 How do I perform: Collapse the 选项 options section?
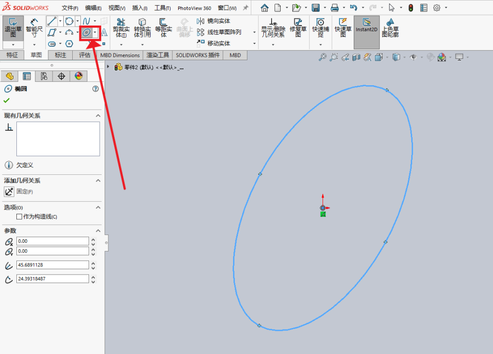(x=98, y=208)
